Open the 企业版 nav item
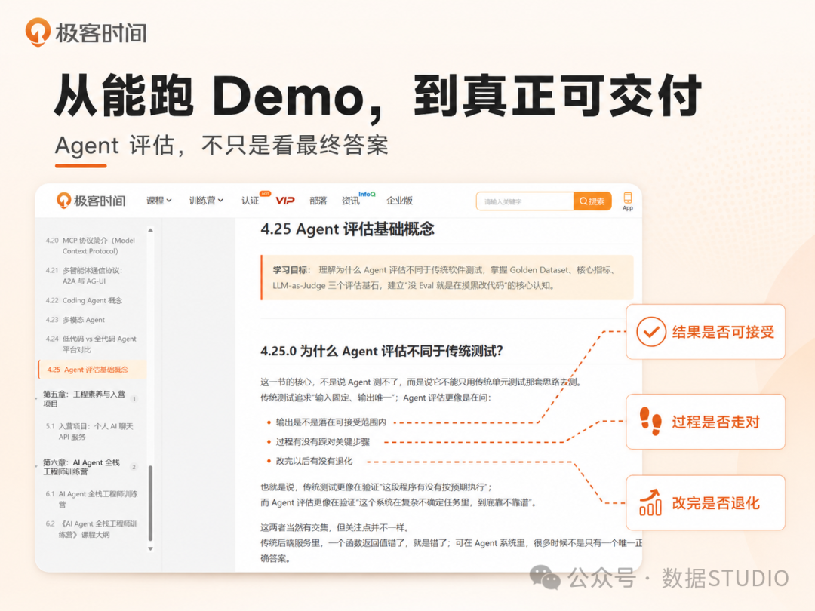Screen dimensions: 815x611 point(399,201)
